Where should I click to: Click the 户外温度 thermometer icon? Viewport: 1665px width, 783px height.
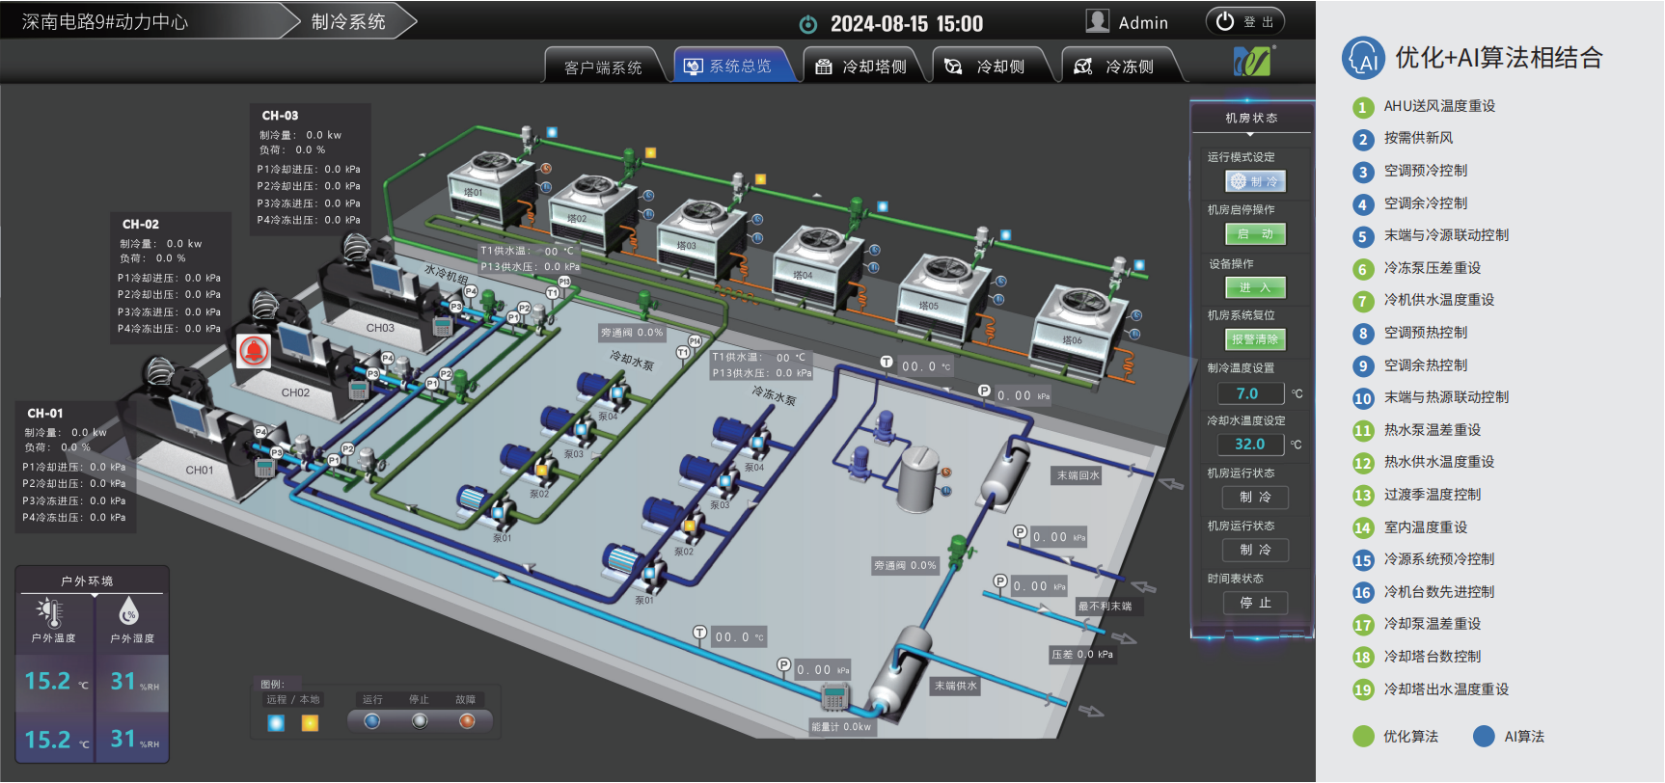click(x=51, y=612)
